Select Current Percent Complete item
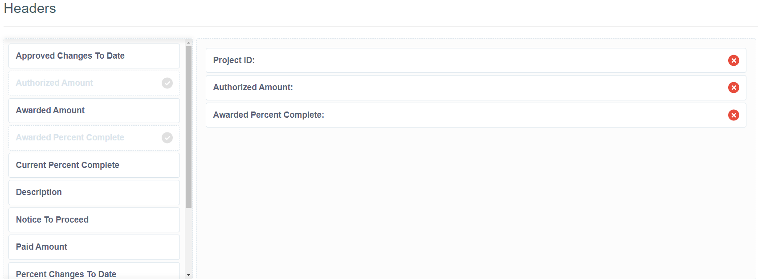The width and height of the screenshot is (758, 279). click(94, 165)
